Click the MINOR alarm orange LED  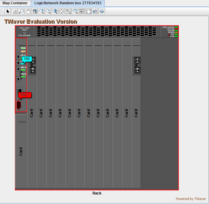[176, 33]
